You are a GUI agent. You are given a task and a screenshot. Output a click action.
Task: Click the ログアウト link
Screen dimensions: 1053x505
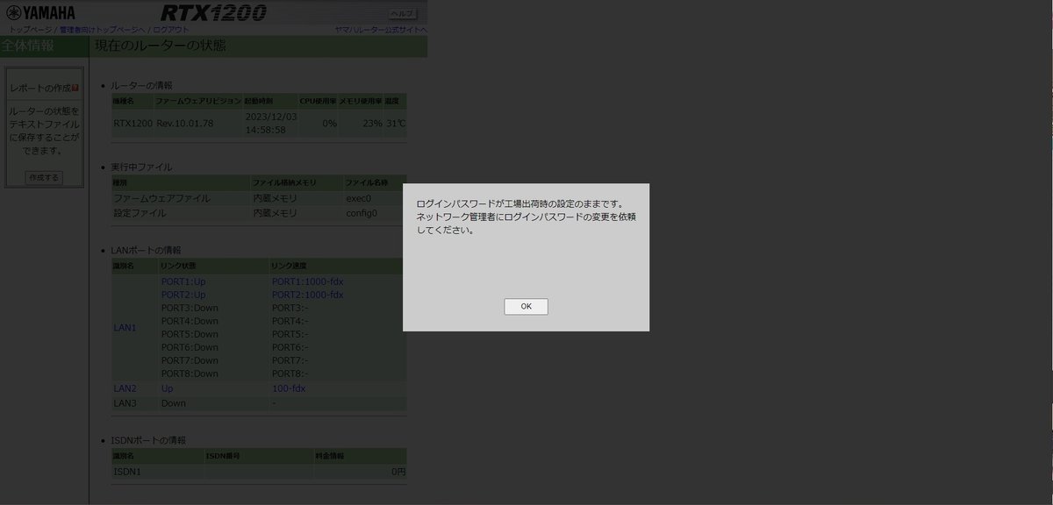[x=171, y=30]
